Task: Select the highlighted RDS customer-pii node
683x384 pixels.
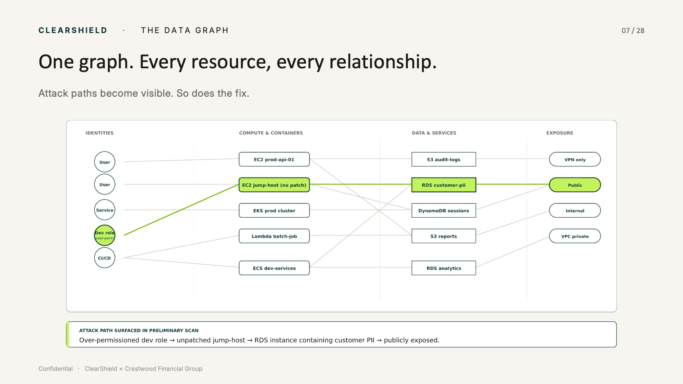Action: point(444,185)
